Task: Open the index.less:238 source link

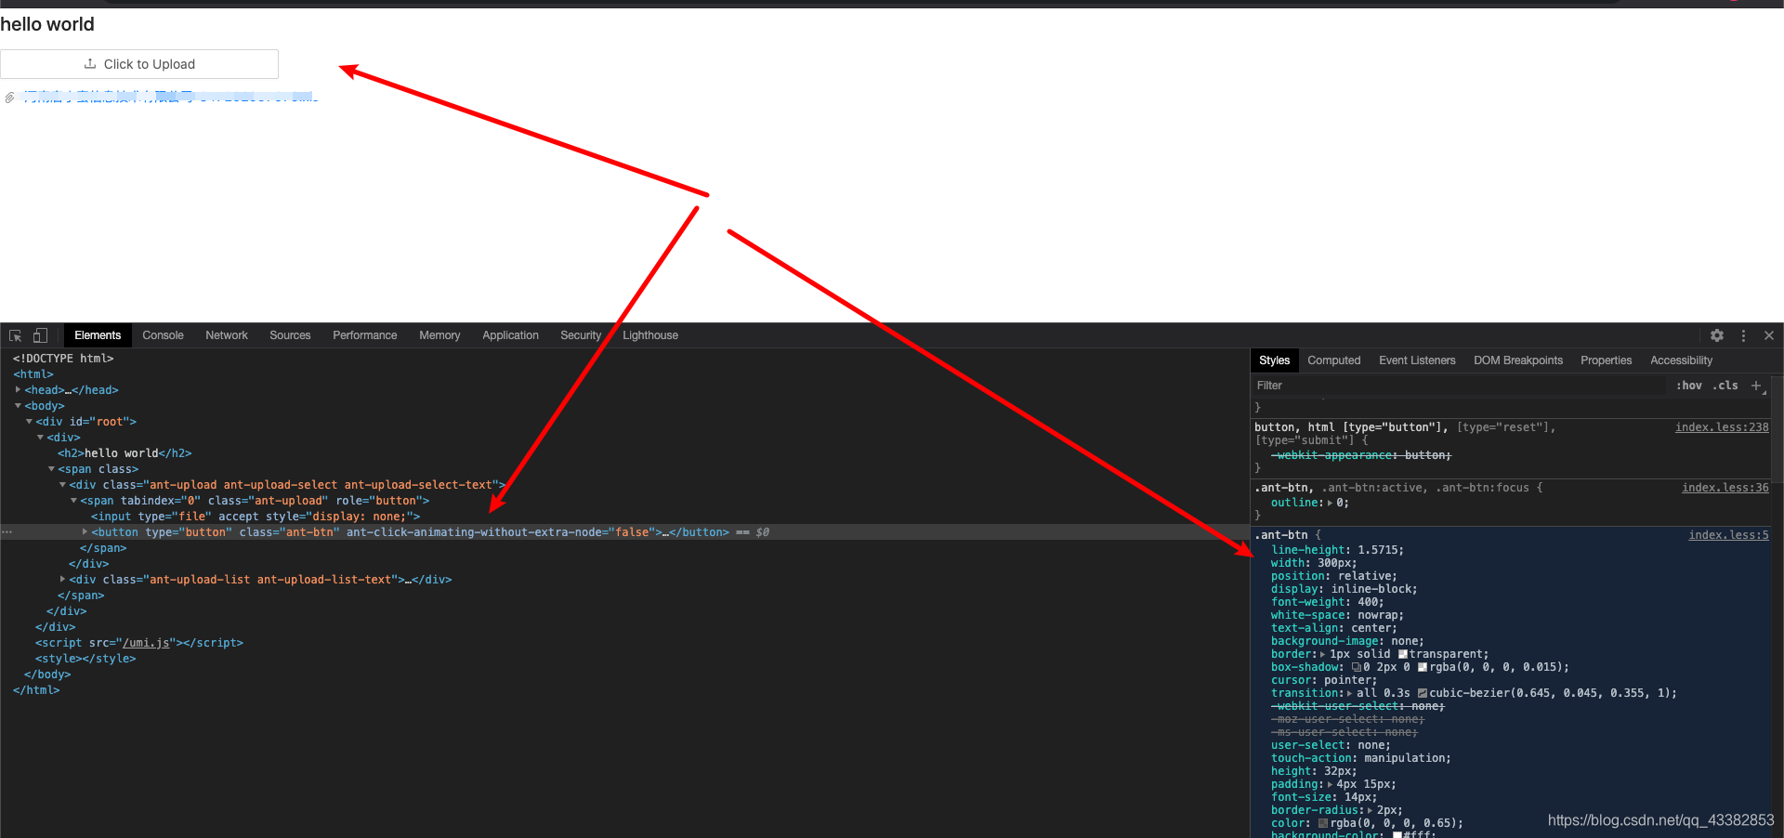Action: tap(1722, 427)
